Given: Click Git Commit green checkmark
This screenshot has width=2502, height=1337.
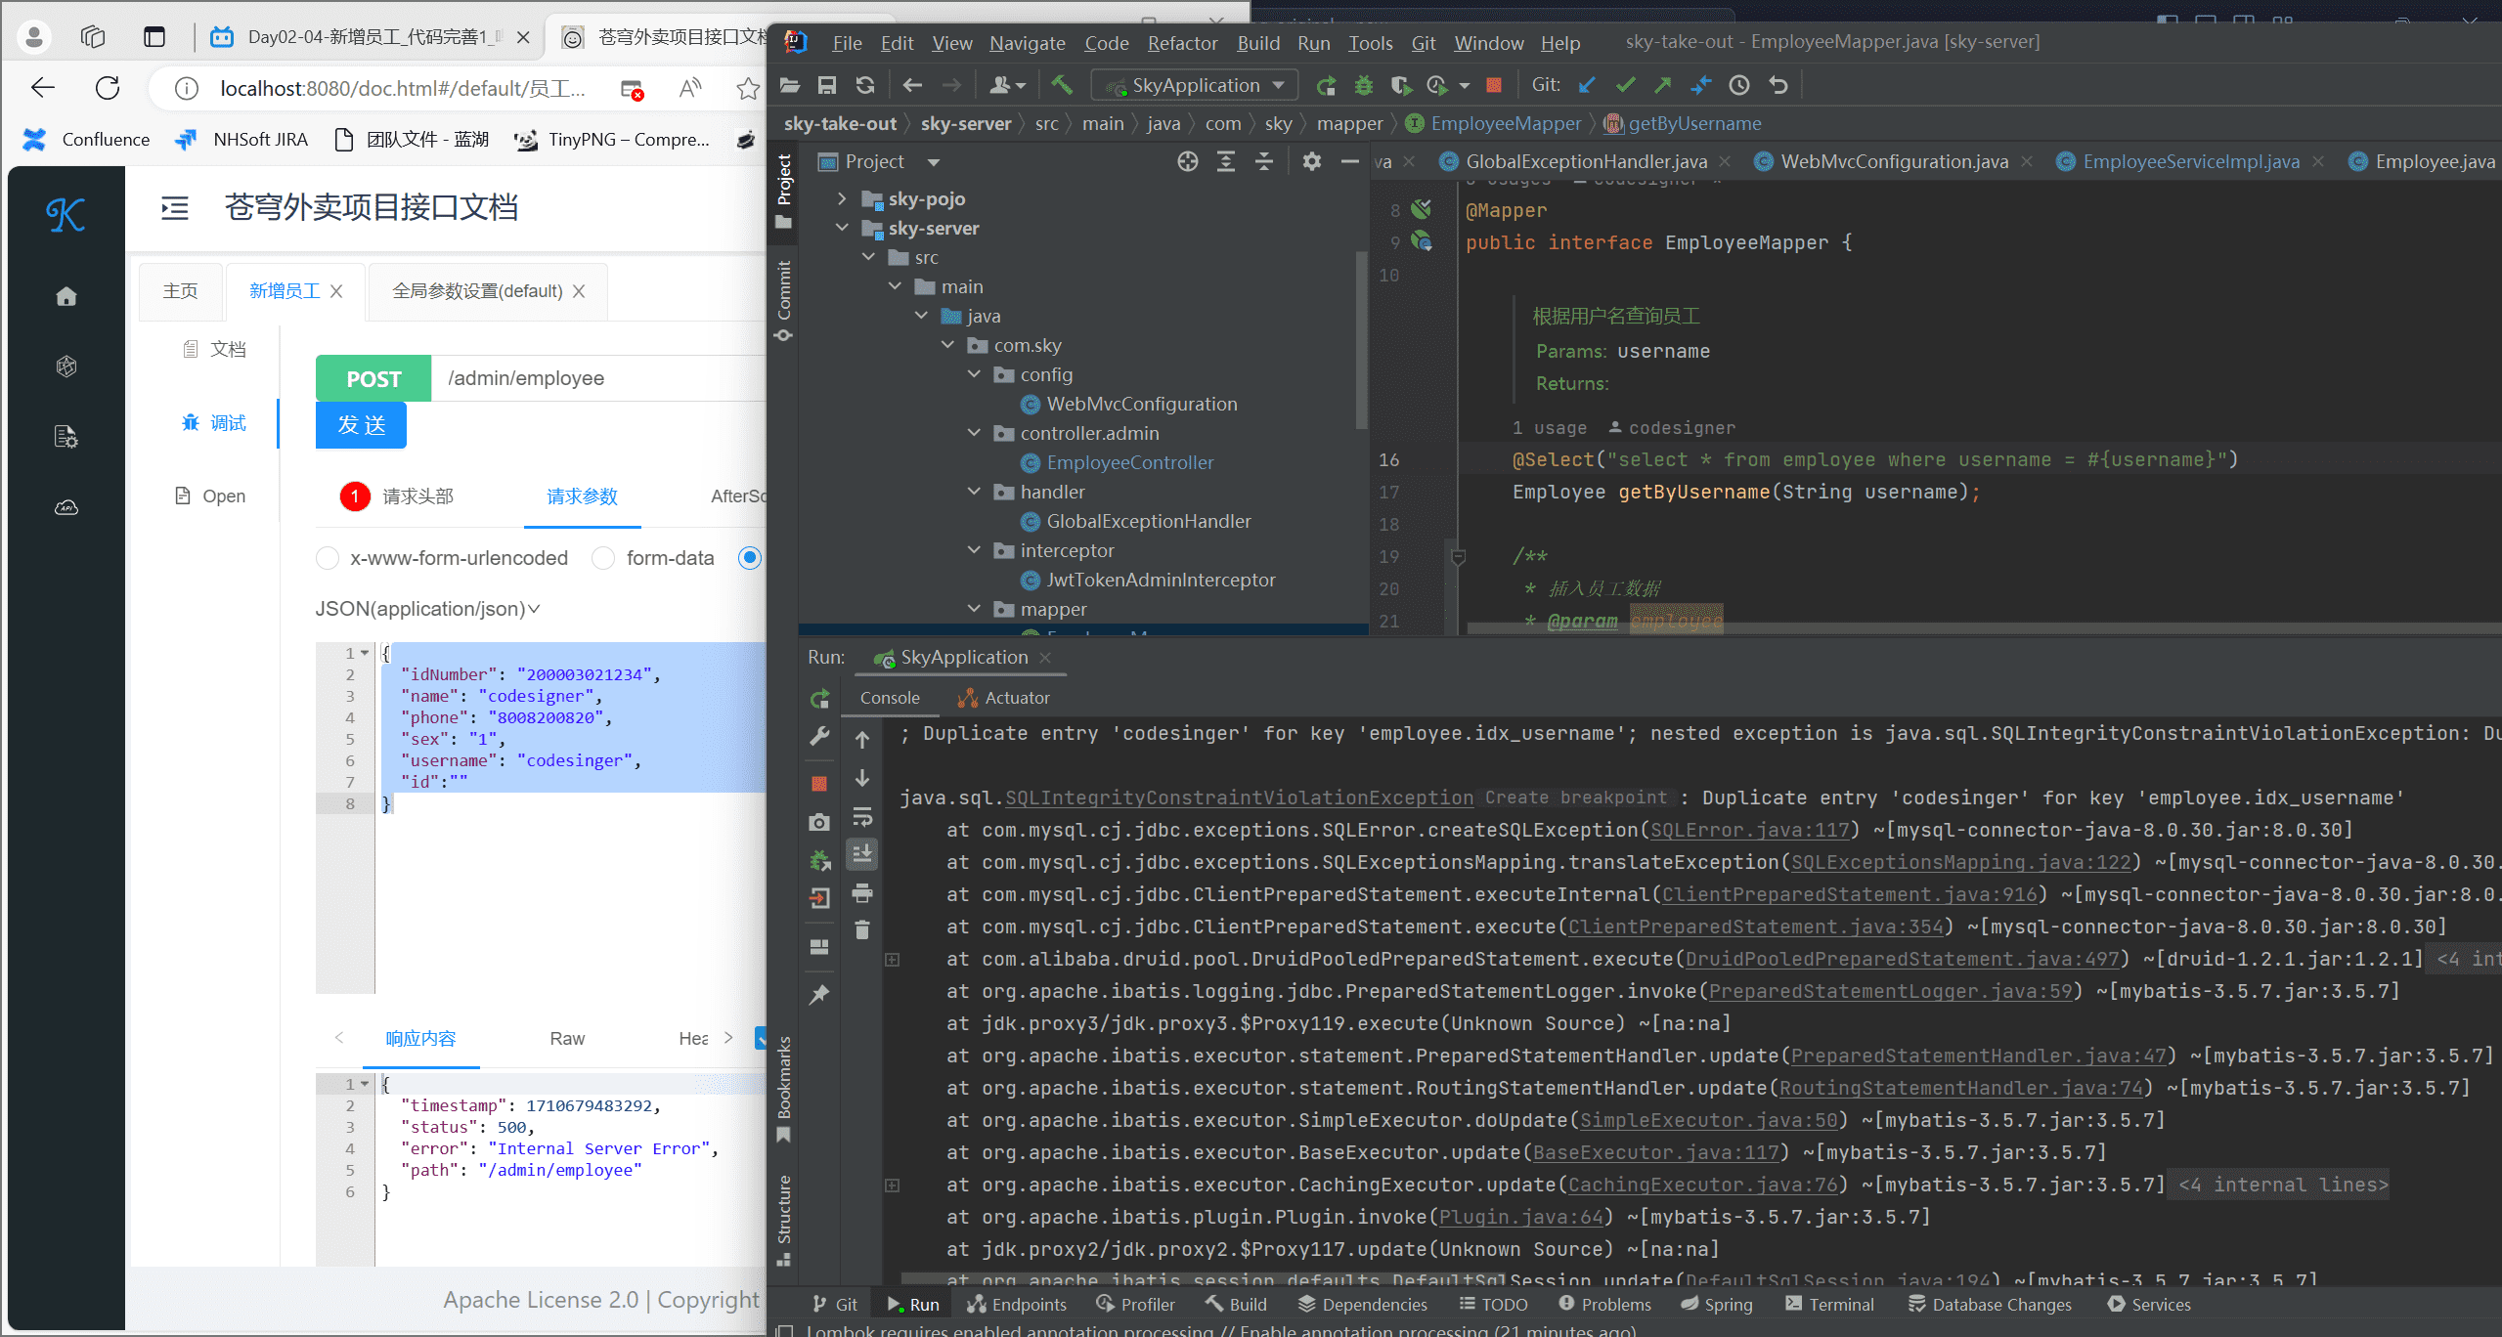Looking at the screenshot, I should click(1625, 86).
